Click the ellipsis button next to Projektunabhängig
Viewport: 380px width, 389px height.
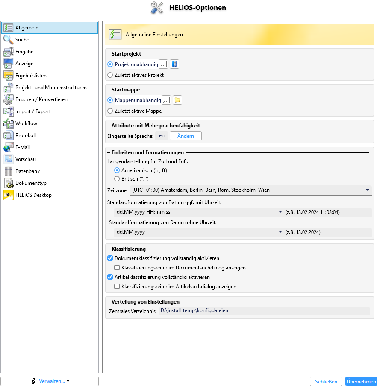[163, 64]
